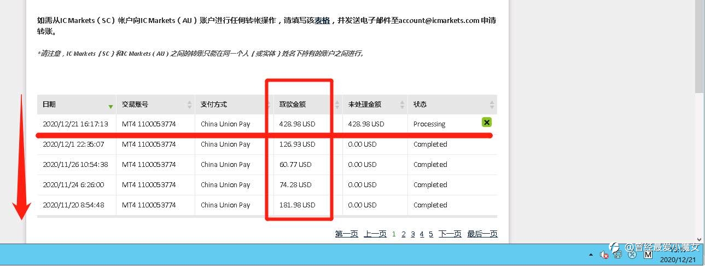Sort table by 日期 column header
This screenshot has width=705, height=266.
tap(77, 104)
